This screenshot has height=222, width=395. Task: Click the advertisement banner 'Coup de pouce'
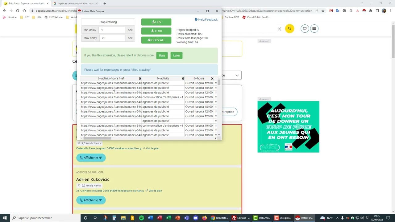click(x=288, y=127)
